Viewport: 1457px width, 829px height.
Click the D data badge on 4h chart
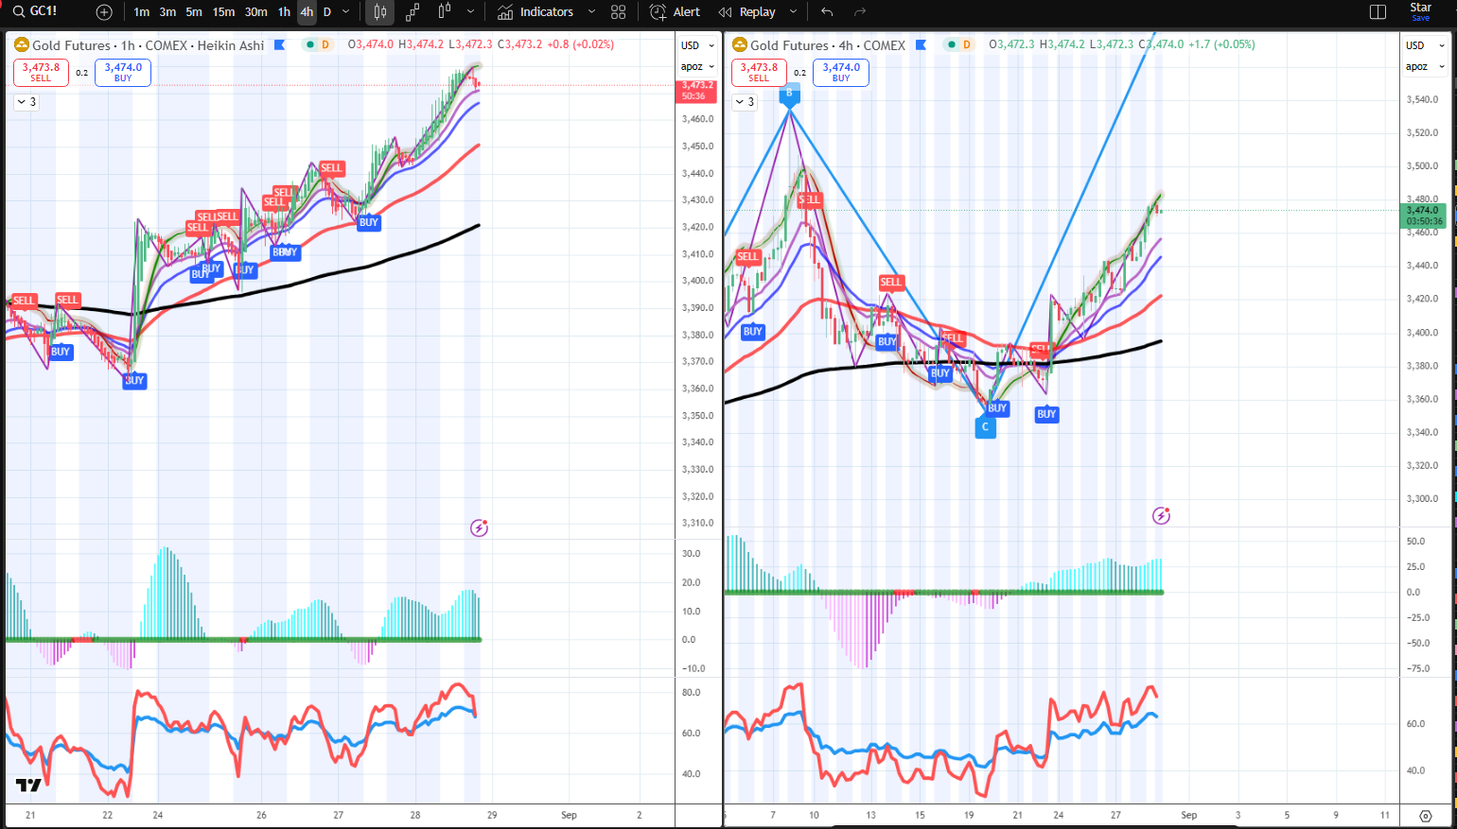967,44
